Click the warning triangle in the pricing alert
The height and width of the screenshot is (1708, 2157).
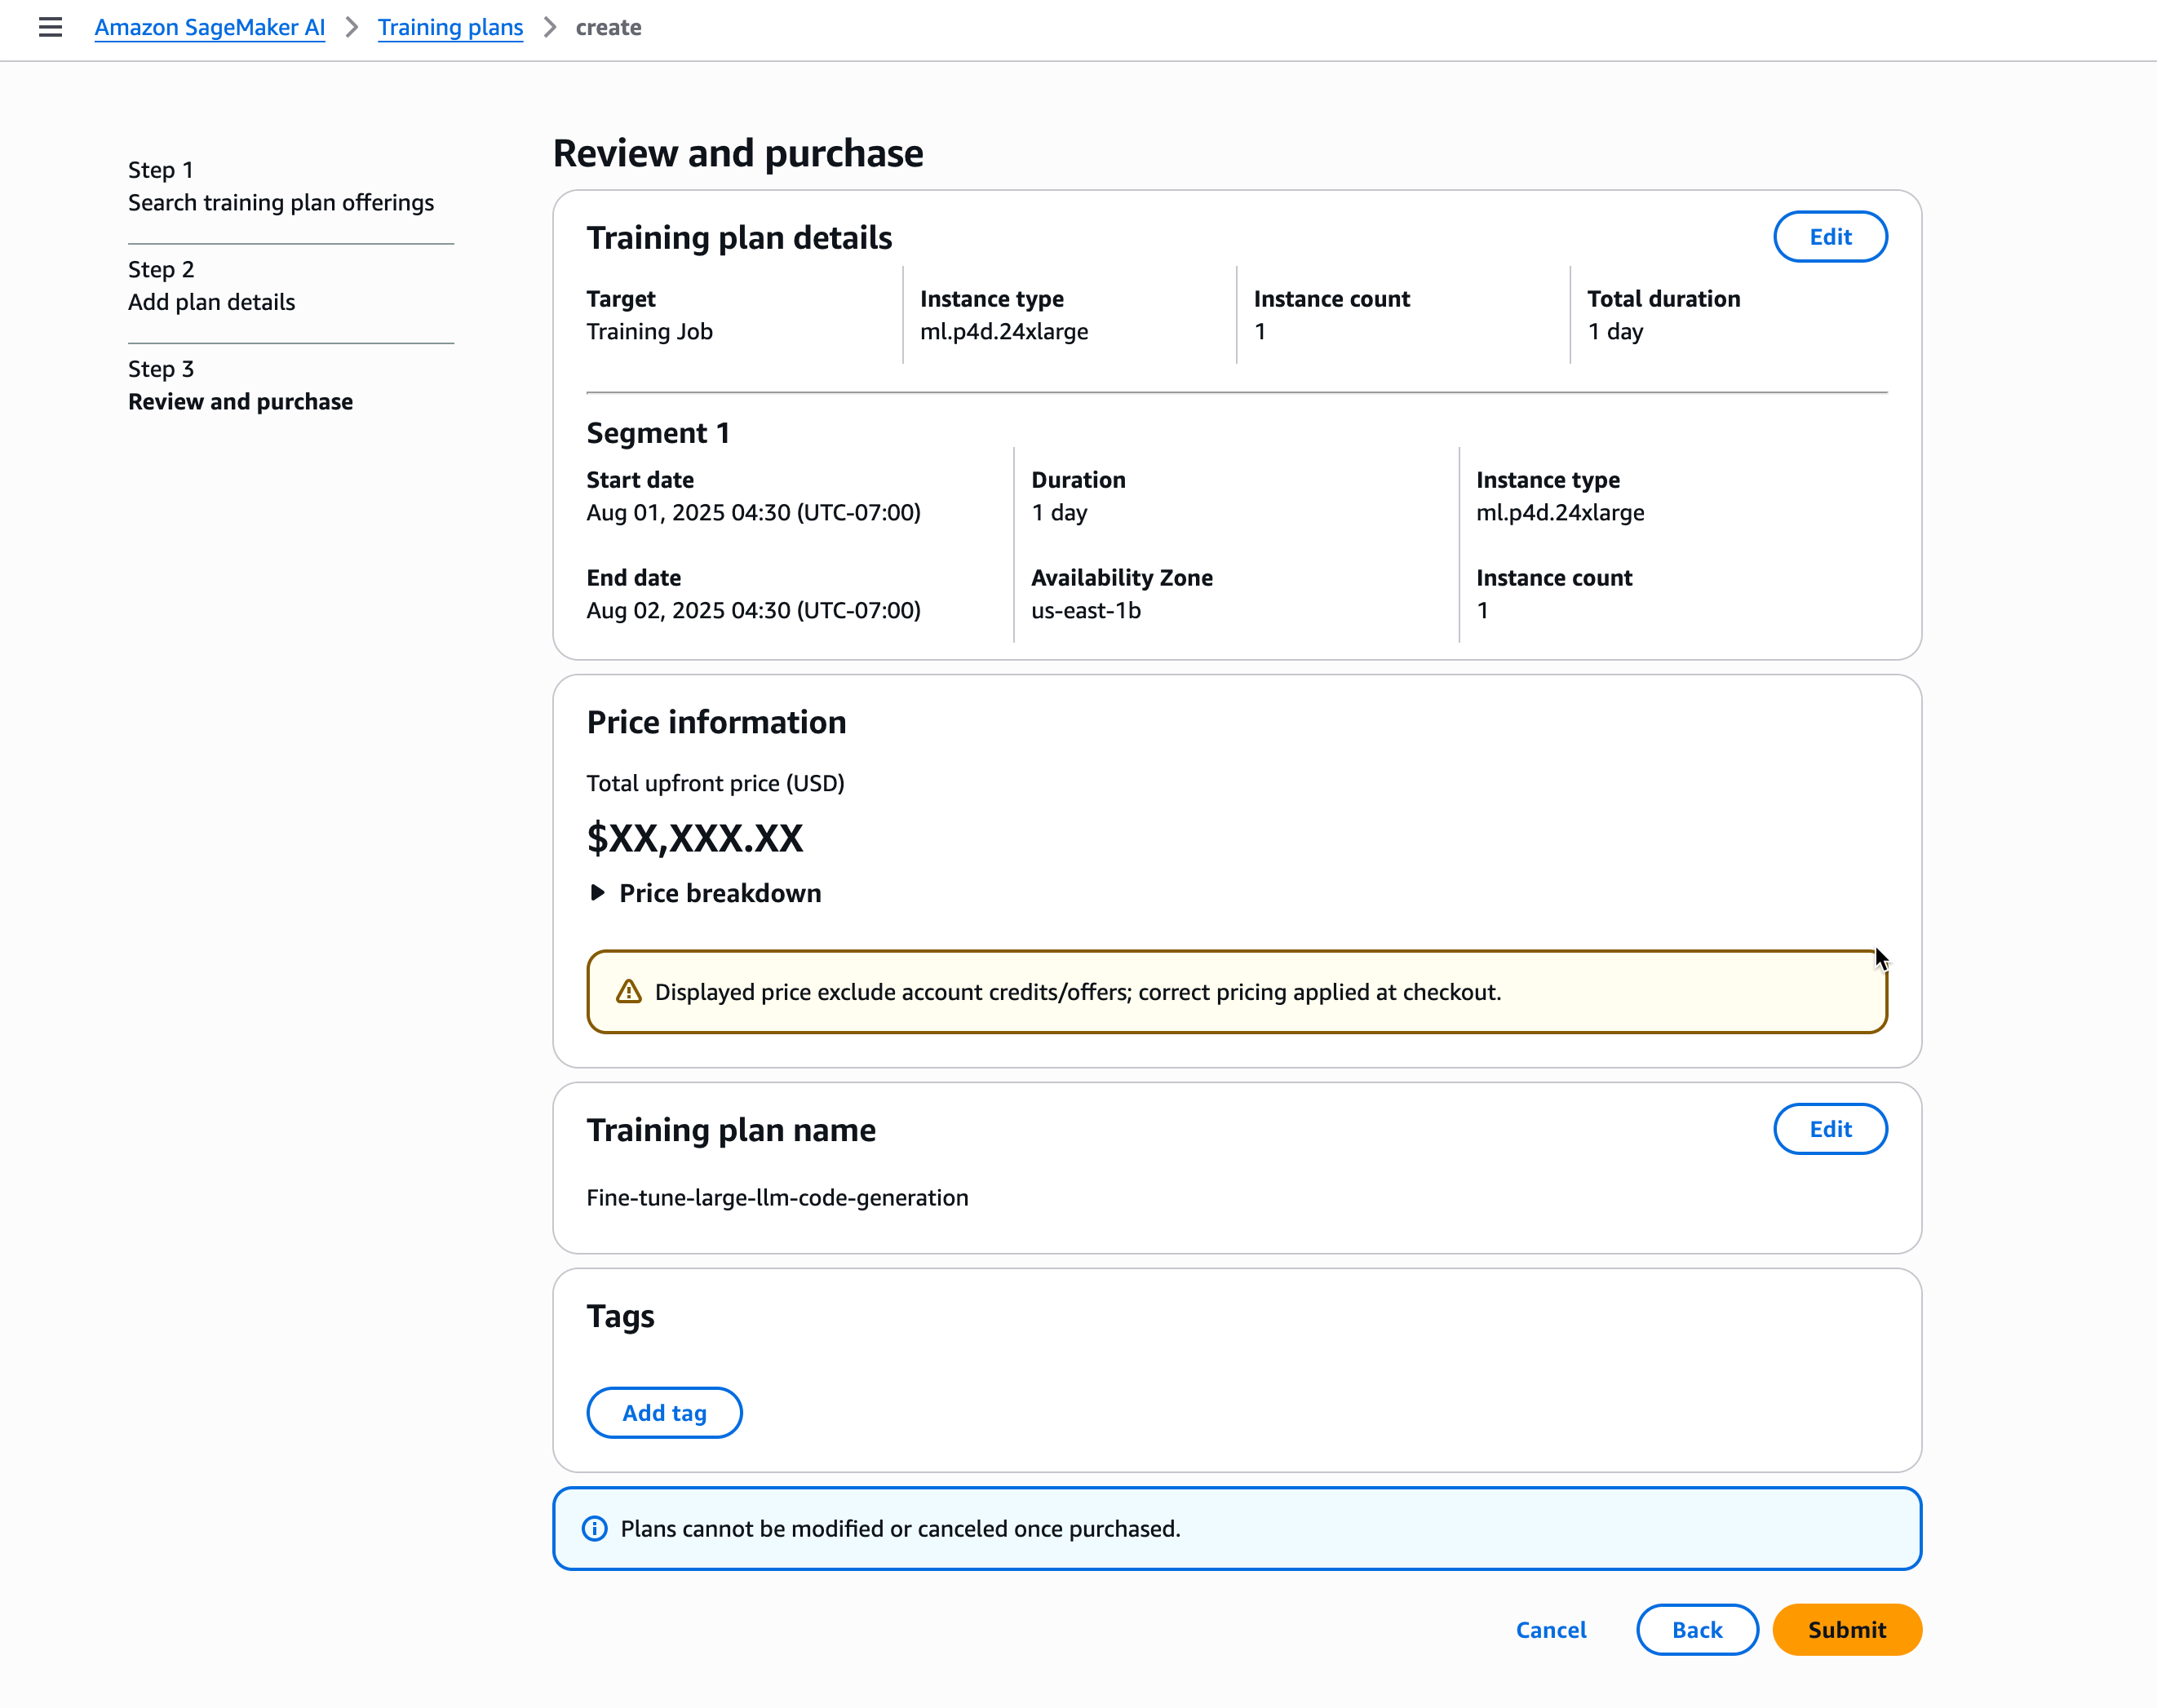(x=628, y=991)
